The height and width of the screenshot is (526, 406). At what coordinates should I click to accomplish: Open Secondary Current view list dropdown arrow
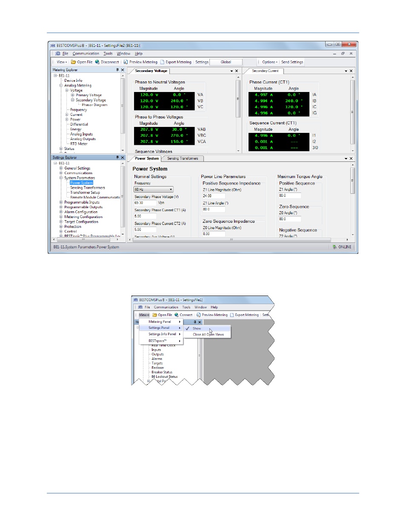pos(346,71)
